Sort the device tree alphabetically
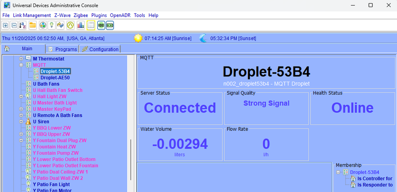Screen dimensions: 397x192 [x=23, y=25]
